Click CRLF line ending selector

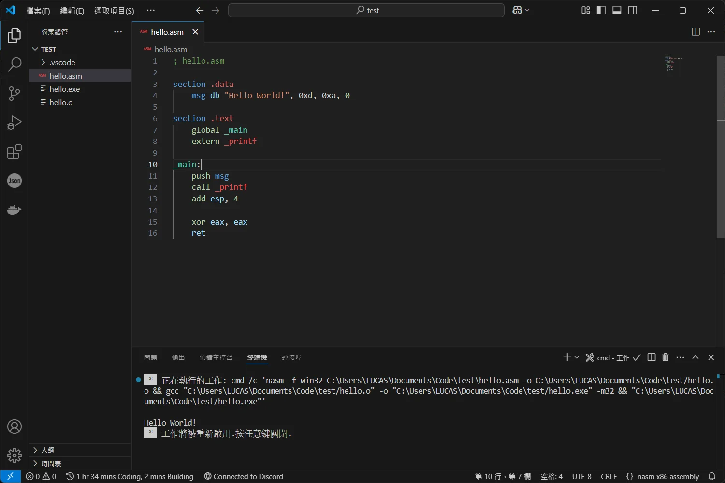pyautogui.click(x=609, y=477)
